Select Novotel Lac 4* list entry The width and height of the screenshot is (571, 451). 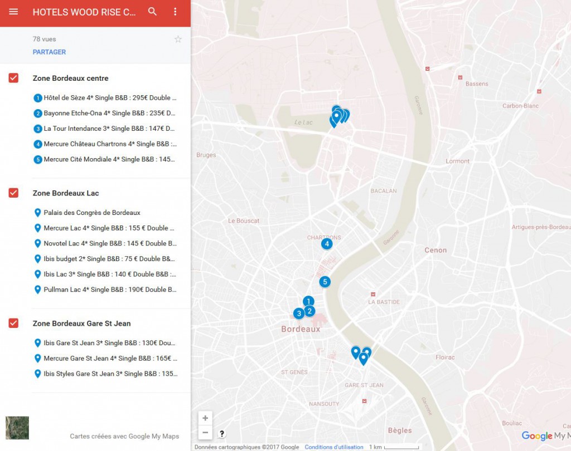pos(105,243)
